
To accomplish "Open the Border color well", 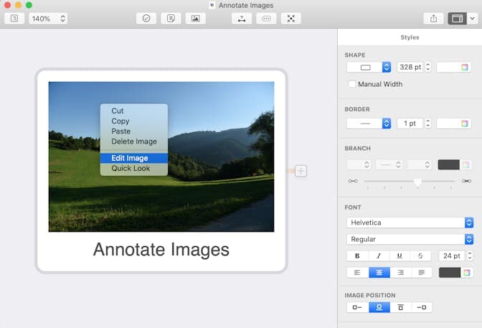I will pyautogui.click(x=453, y=123).
